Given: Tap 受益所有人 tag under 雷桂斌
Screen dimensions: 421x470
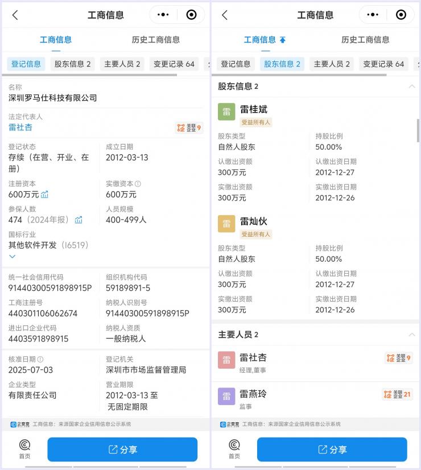Looking at the screenshot, I should tap(256, 122).
